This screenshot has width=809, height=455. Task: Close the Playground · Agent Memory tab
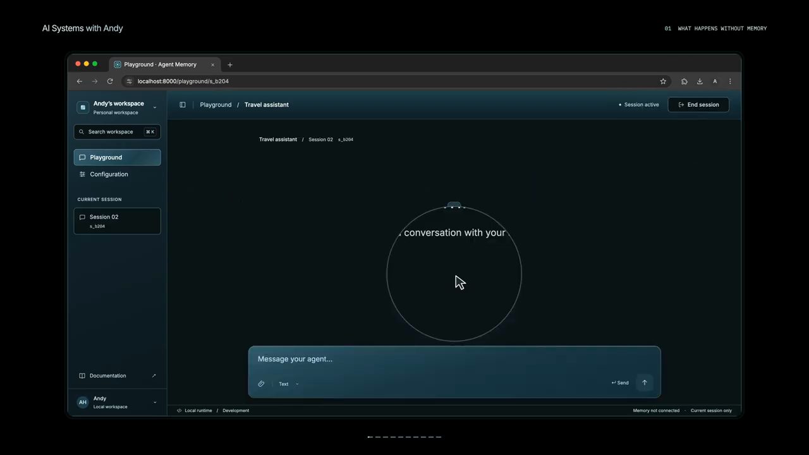coord(213,64)
